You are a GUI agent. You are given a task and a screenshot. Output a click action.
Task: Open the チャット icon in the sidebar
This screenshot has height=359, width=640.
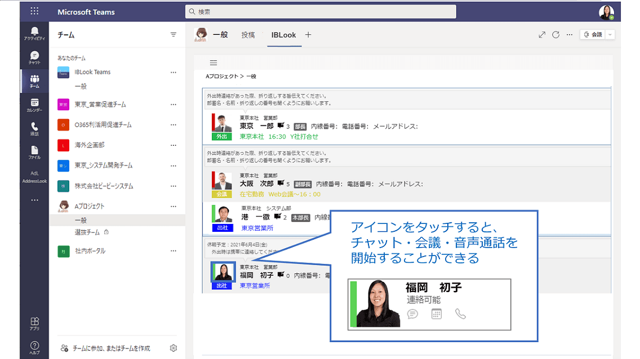coord(34,56)
